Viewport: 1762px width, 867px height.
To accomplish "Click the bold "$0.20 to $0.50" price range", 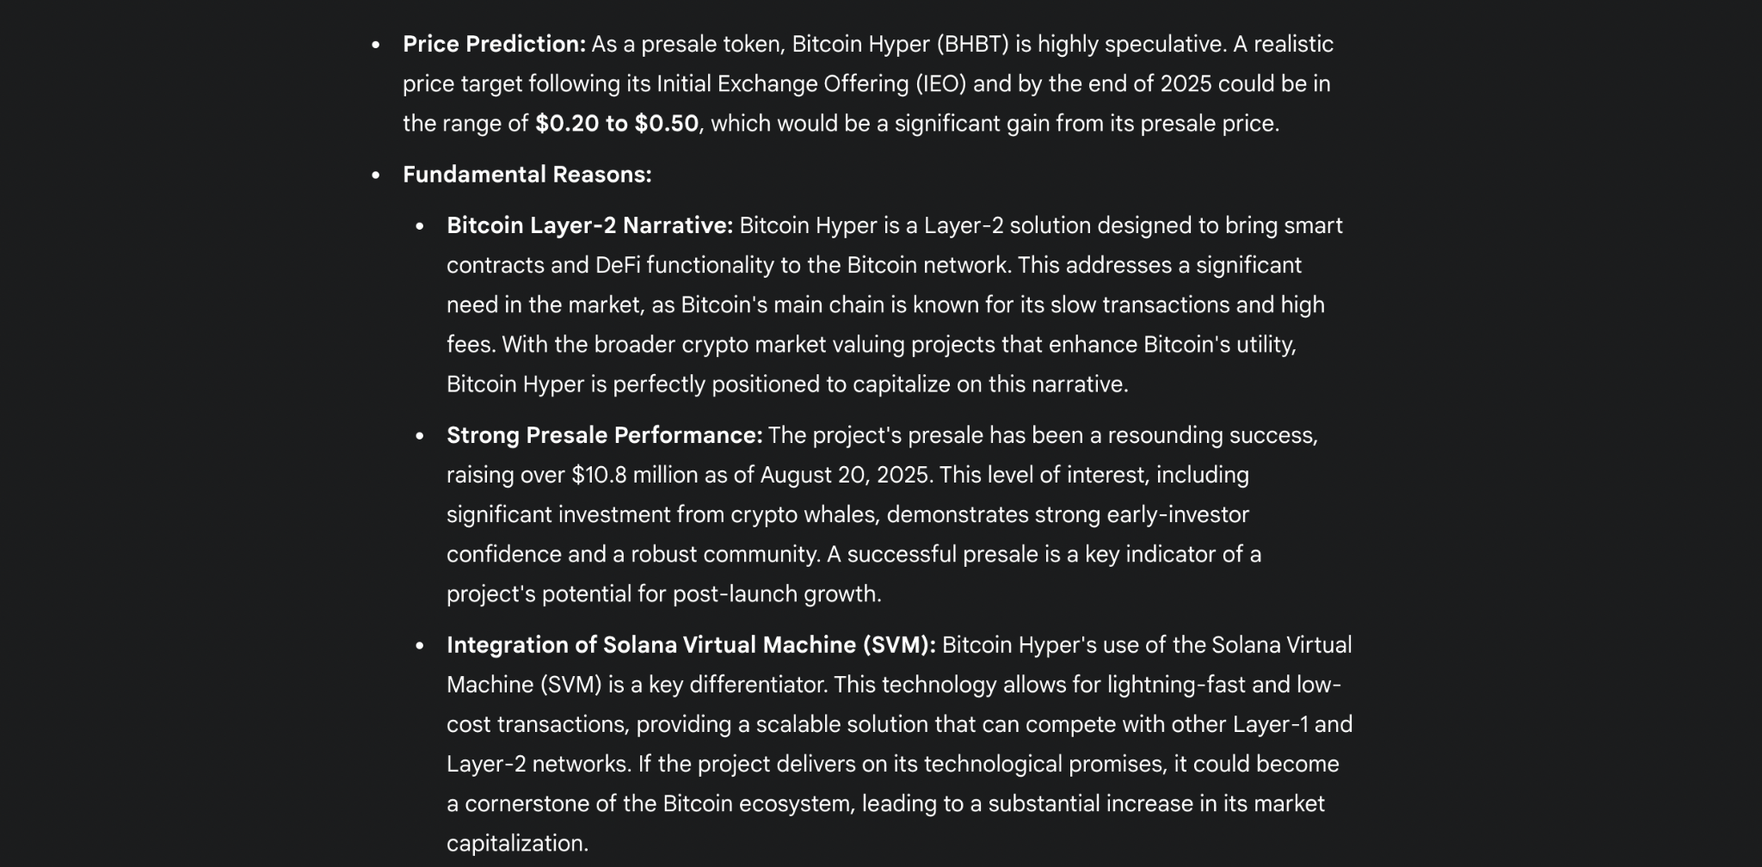I will (617, 123).
